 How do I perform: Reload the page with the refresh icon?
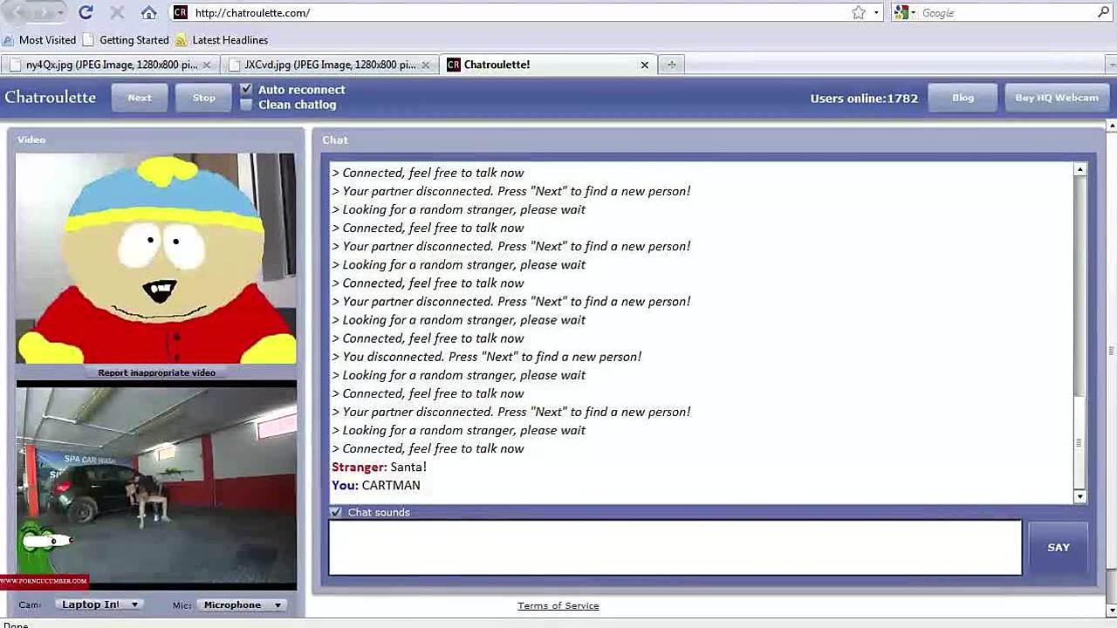coord(86,12)
